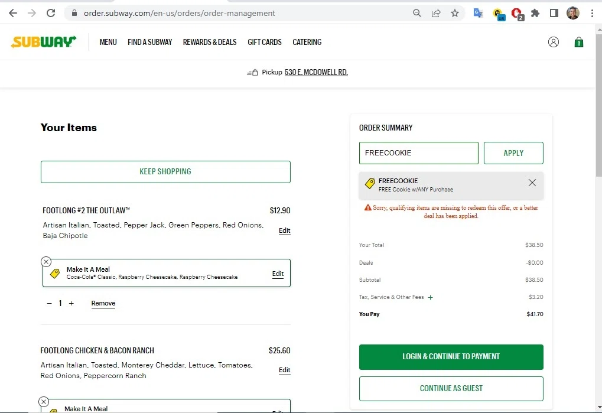Open the zoom magnifier in address bar

click(x=417, y=13)
